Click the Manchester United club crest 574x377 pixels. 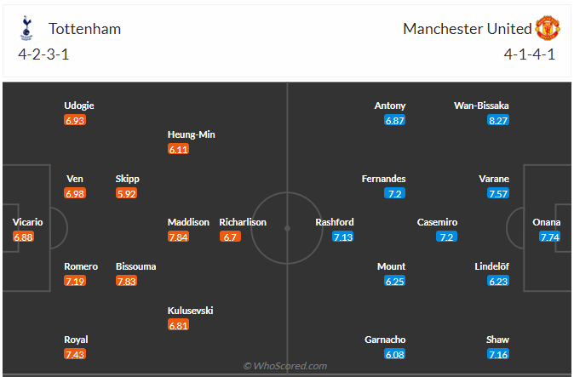(x=548, y=28)
